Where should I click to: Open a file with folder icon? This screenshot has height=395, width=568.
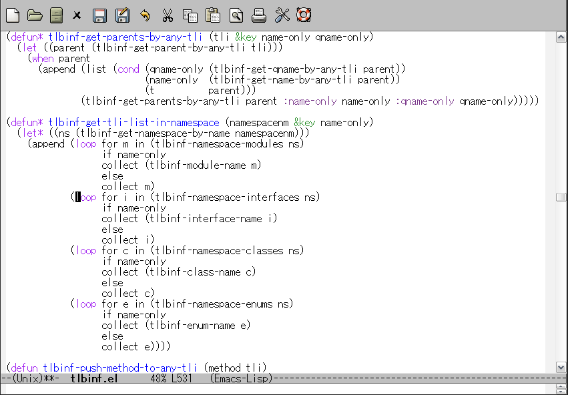click(x=35, y=15)
